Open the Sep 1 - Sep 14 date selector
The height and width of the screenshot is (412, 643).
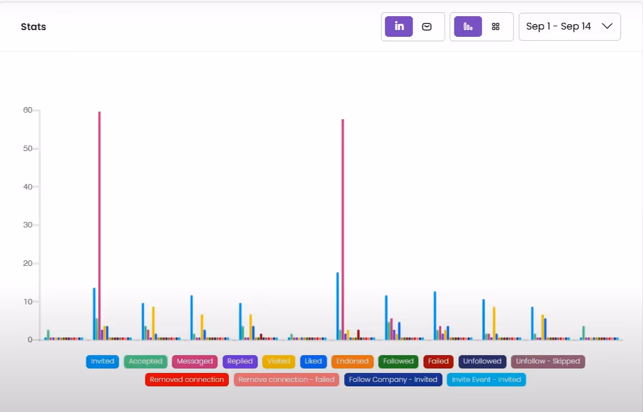(558, 26)
